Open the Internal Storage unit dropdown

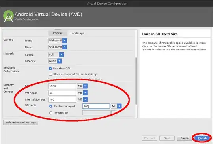[x=85, y=99]
